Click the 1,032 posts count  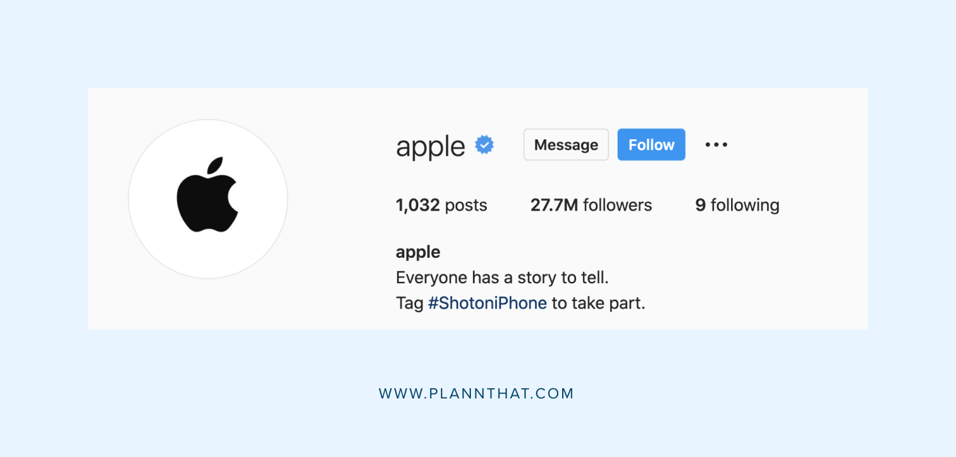point(441,204)
